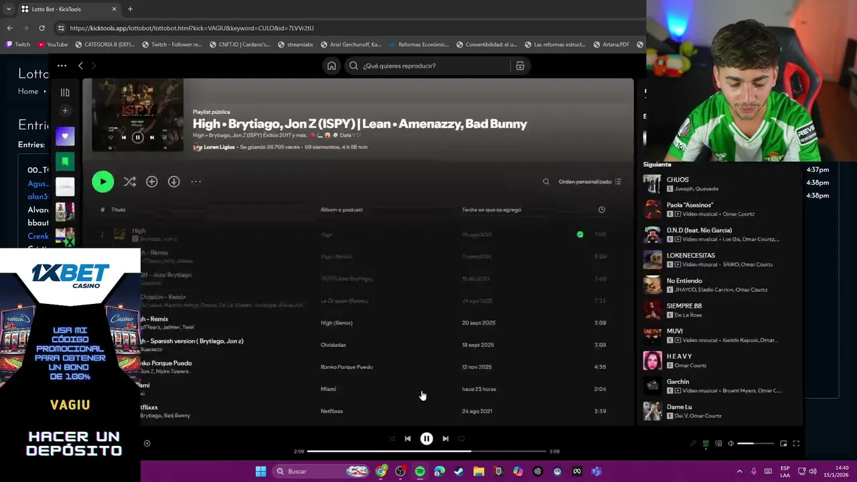Open YouTube bookmark
Viewport: 857px width, 482px height.
pyautogui.click(x=53, y=44)
